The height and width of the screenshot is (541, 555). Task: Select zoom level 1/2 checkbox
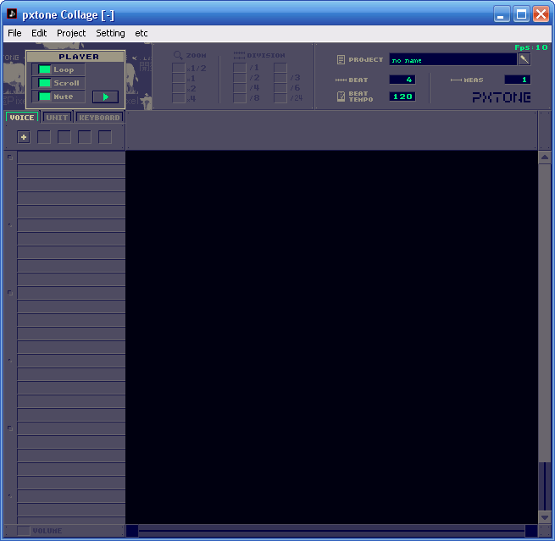[x=178, y=69]
